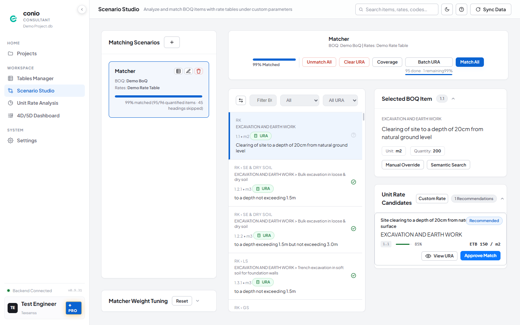520x325 pixels.
Task: Click unmatched status icon on item 1.1
Action: [354, 135]
